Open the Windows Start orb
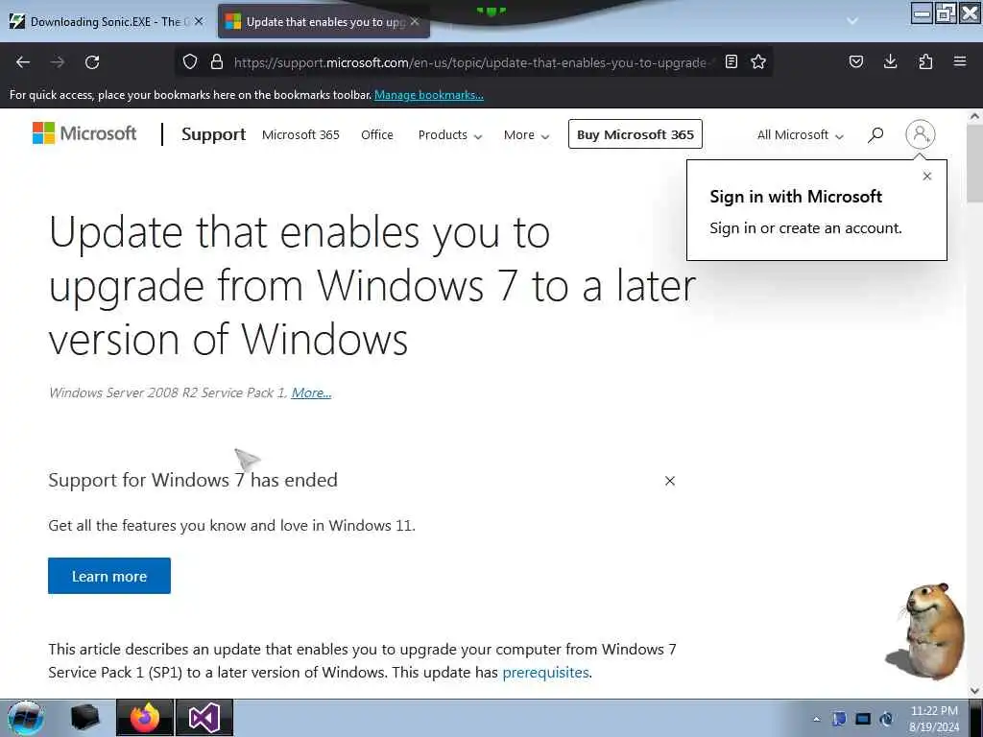This screenshot has width=983, height=737. [x=25, y=718]
